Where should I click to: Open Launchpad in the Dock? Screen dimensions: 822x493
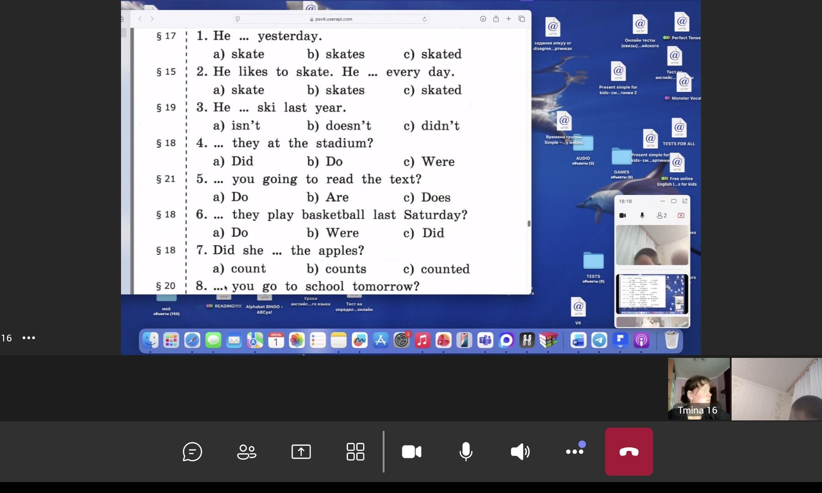click(x=171, y=340)
